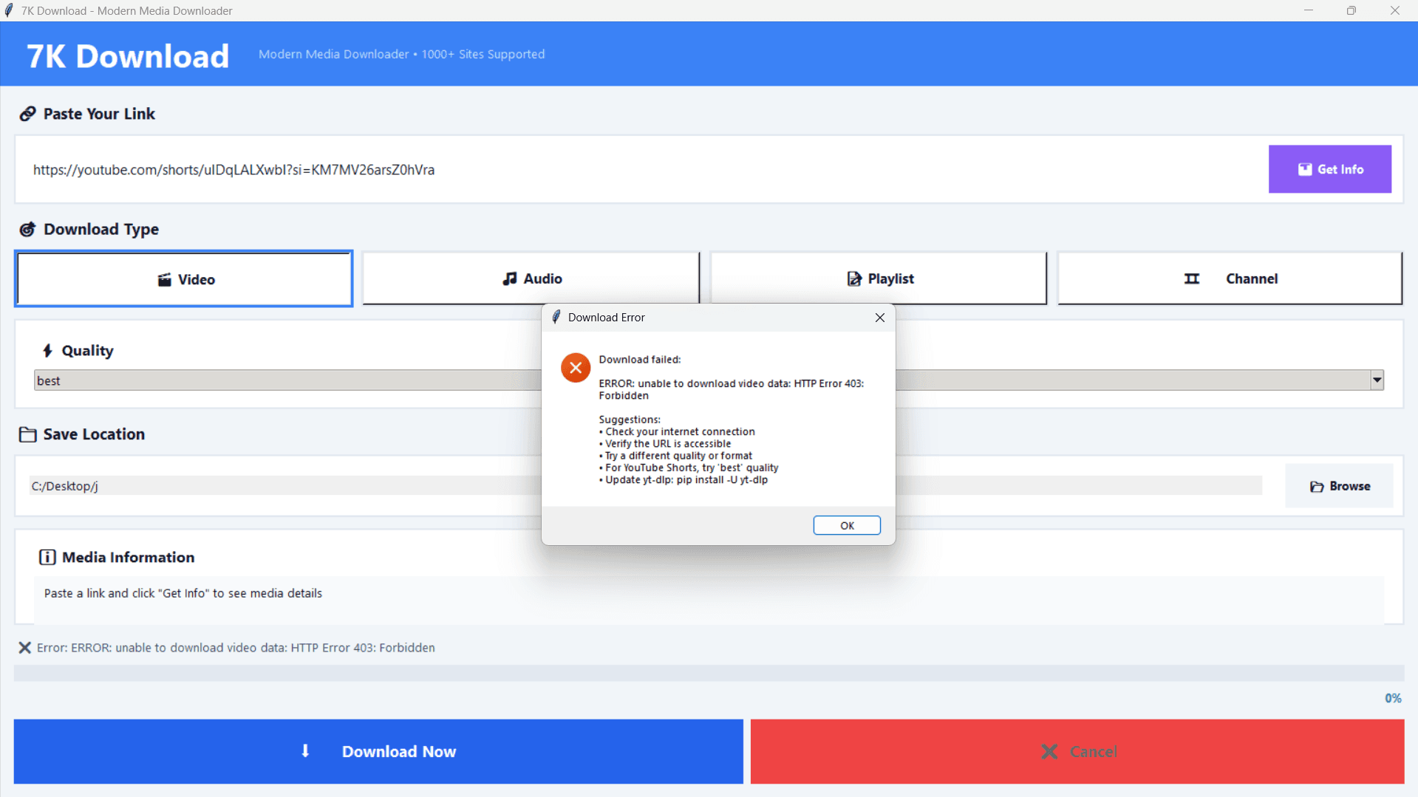Viewport: 1418px width, 797px height.
Task: Click the 'Paste a link and click "Get Info"' hint text
Action: tap(183, 593)
